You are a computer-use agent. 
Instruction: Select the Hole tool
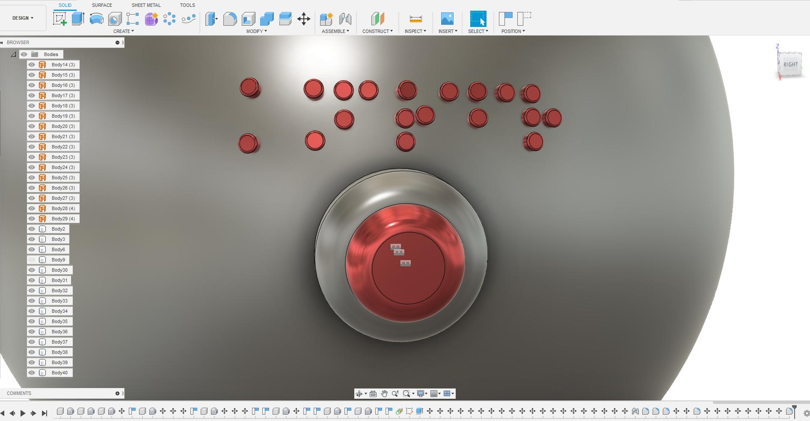pyautogui.click(x=115, y=19)
